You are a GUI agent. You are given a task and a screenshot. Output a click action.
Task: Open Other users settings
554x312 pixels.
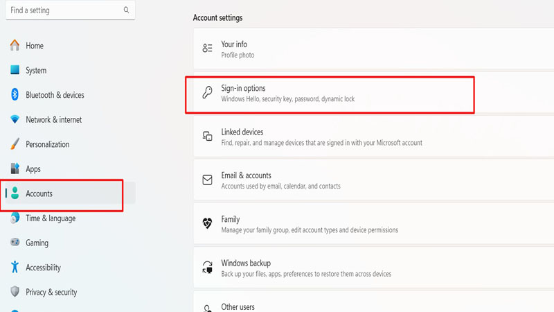(x=373, y=302)
